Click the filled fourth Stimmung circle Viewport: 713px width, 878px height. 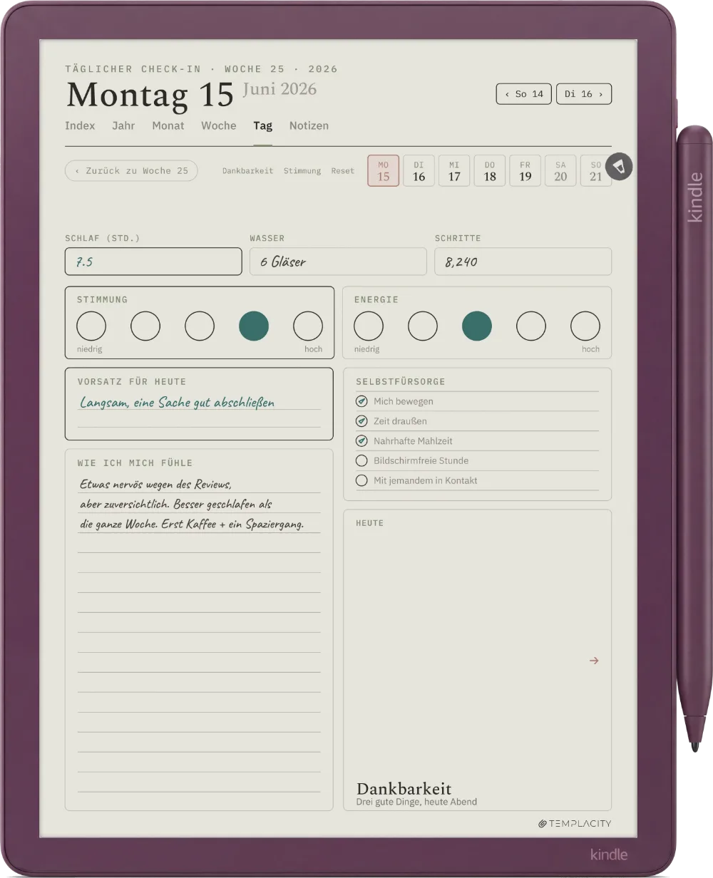[x=254, y=326]
